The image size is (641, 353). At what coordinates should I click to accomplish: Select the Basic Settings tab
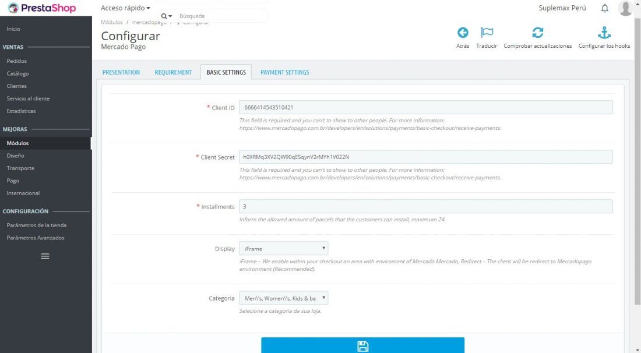[x=226, y=72]
